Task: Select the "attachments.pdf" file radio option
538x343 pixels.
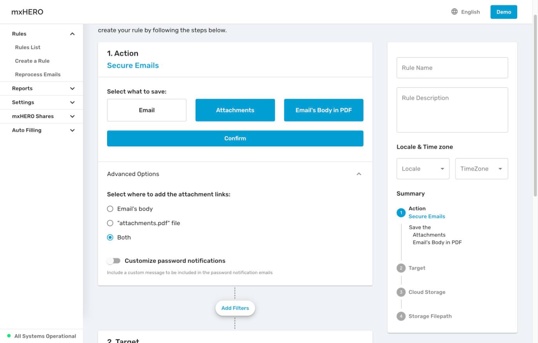Action: pyautogui.click(x=110, y=223)
